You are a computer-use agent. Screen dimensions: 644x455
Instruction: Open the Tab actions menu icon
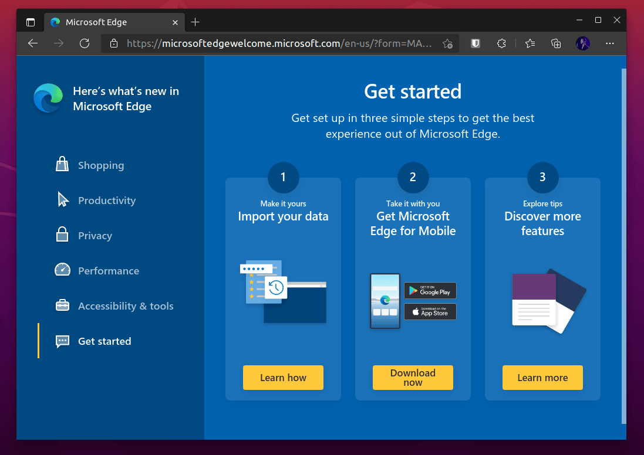coord(31,22)
